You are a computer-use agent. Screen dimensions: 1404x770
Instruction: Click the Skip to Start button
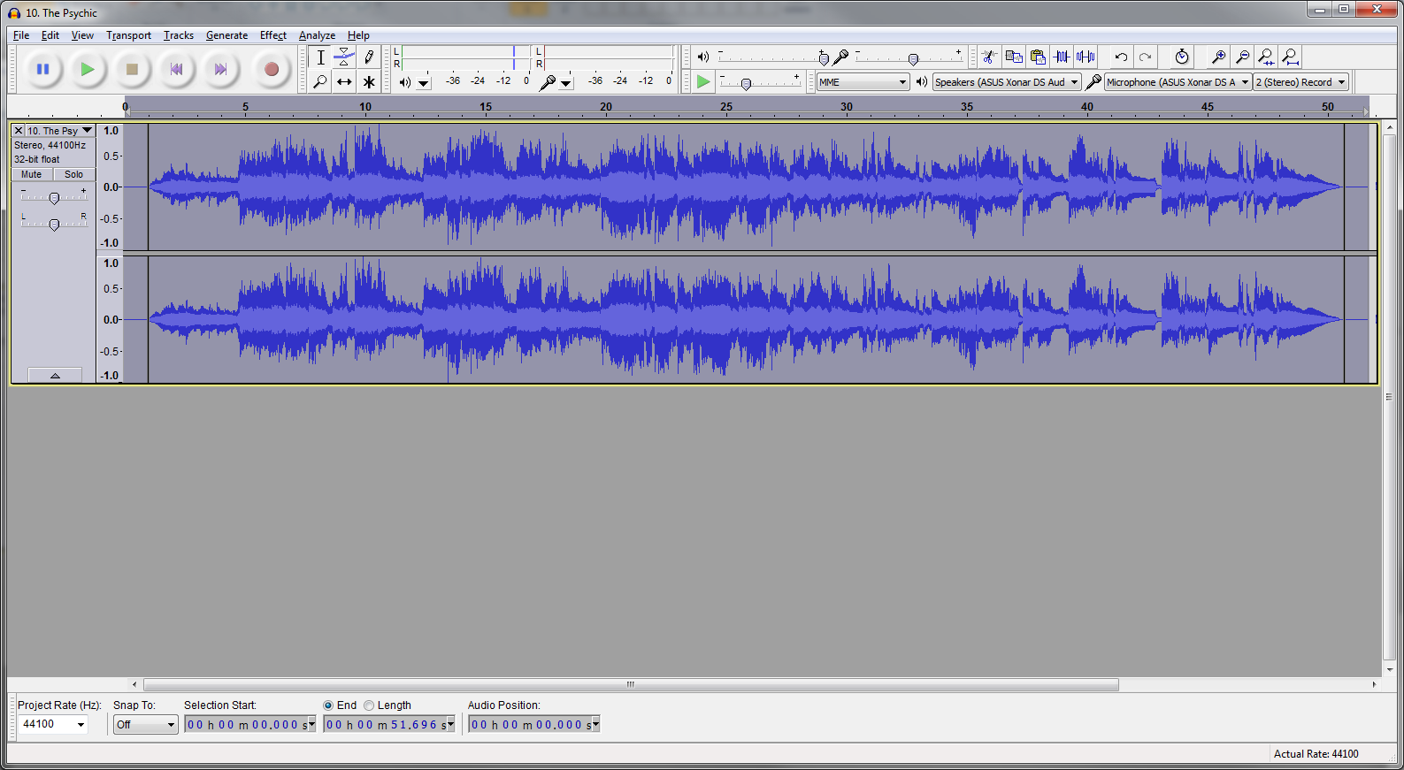[x=177, y=69]
